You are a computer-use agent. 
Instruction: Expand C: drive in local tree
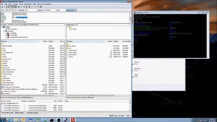6,33
